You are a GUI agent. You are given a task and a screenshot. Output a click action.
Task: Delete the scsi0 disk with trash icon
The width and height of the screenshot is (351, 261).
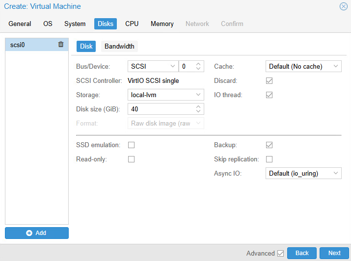61,44
